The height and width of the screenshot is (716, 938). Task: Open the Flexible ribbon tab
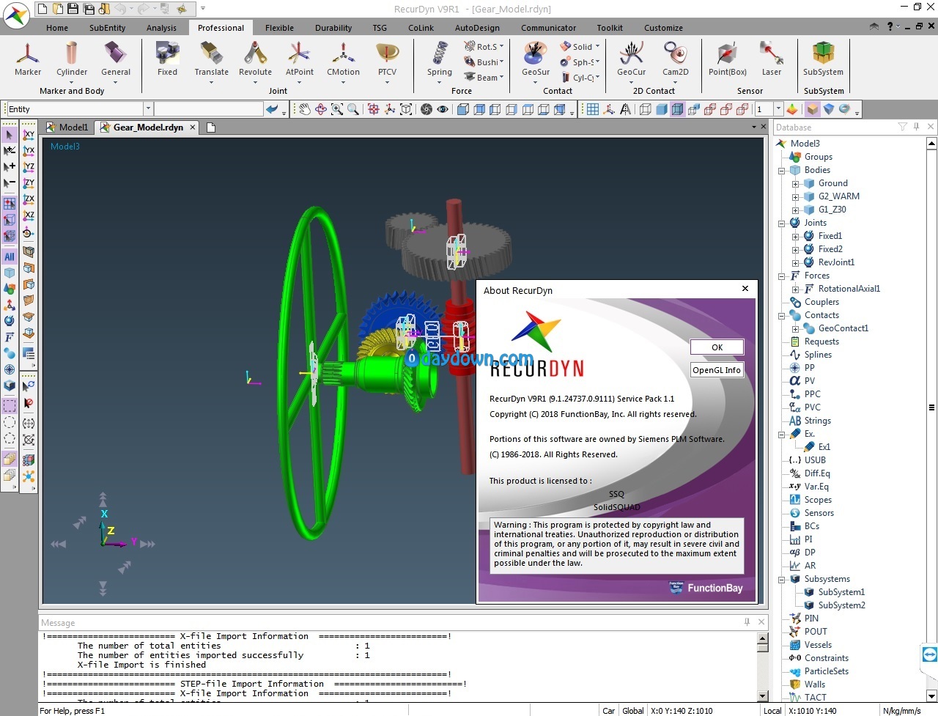[279, 28]
